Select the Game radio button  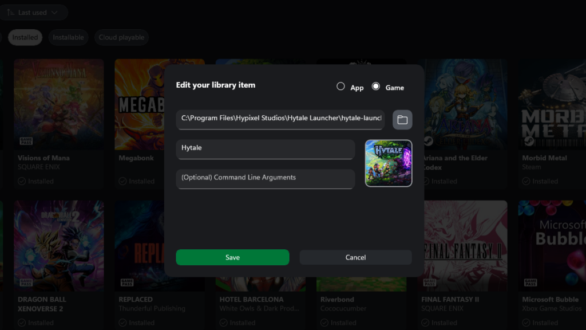click(x=375, y=87)
